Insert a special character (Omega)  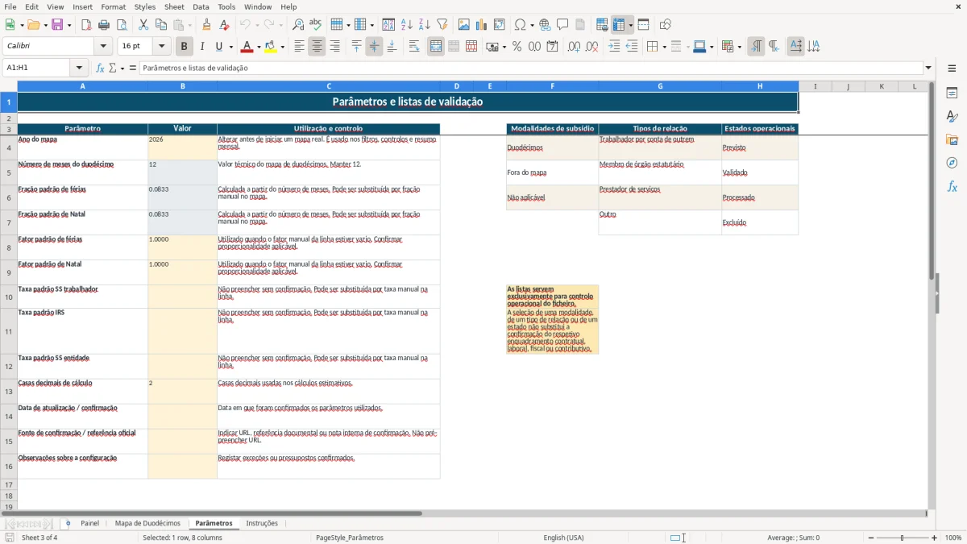[520, 25]
